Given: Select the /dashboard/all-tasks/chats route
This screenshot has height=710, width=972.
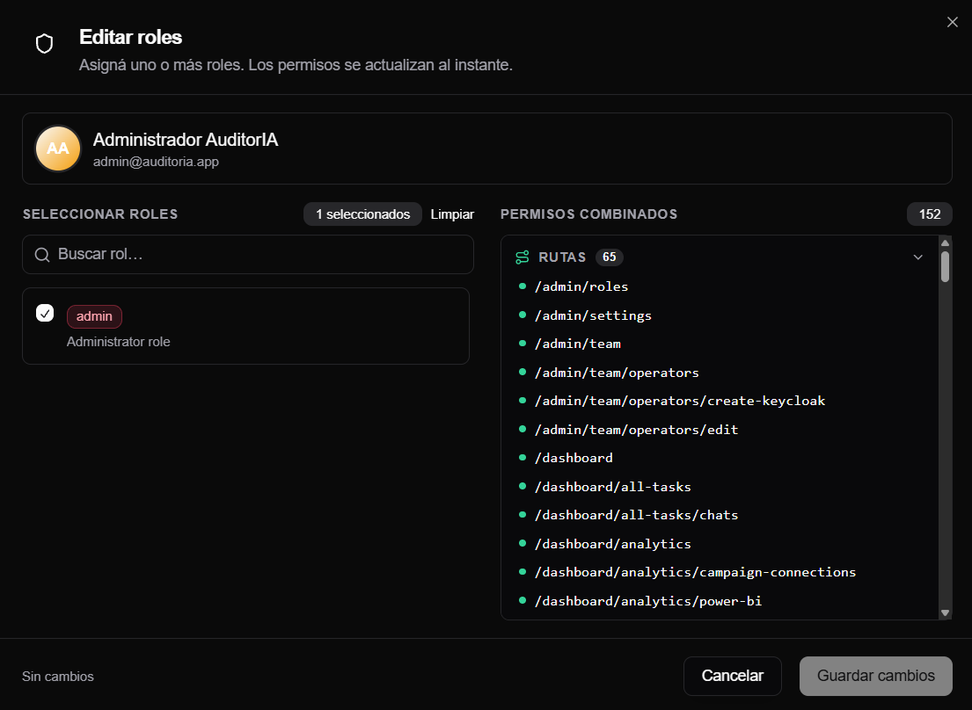Looking at the screenshot, I should 636,515.
